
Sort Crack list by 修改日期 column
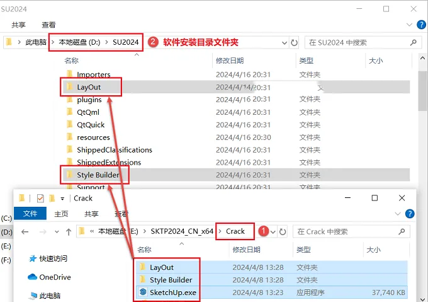point(246,250)
